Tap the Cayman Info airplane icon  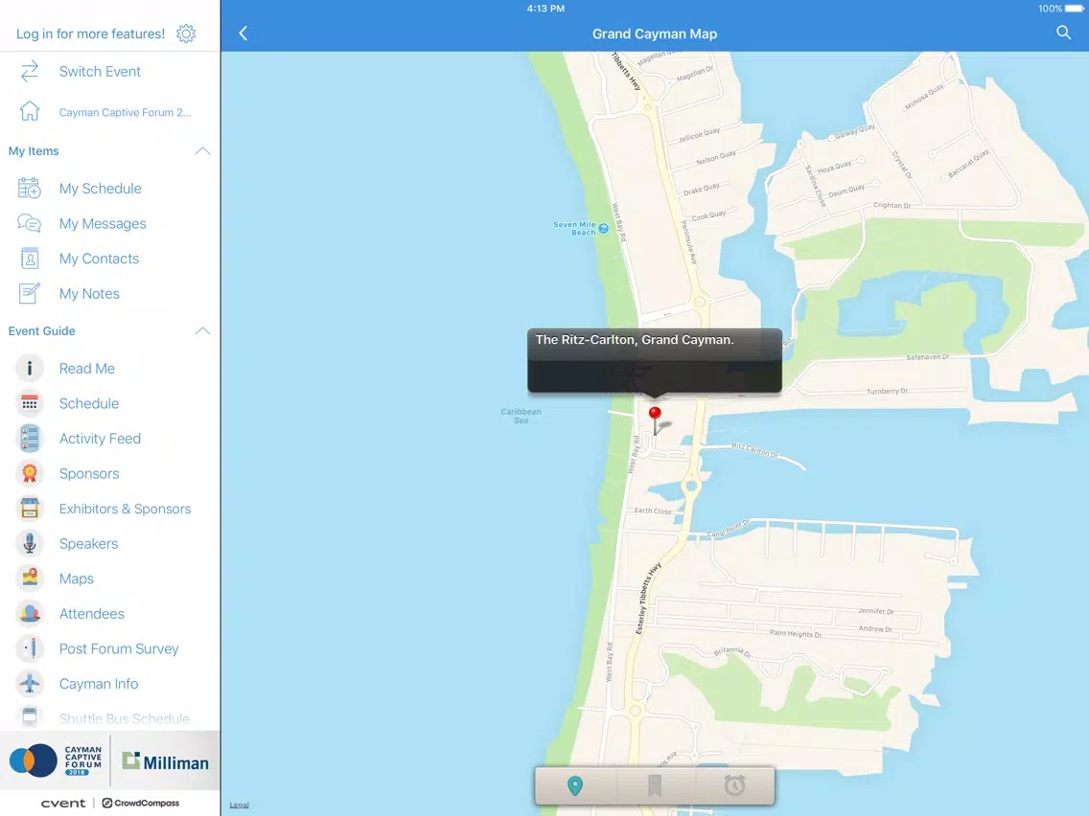pyautogui.click(x=29, y=684)
